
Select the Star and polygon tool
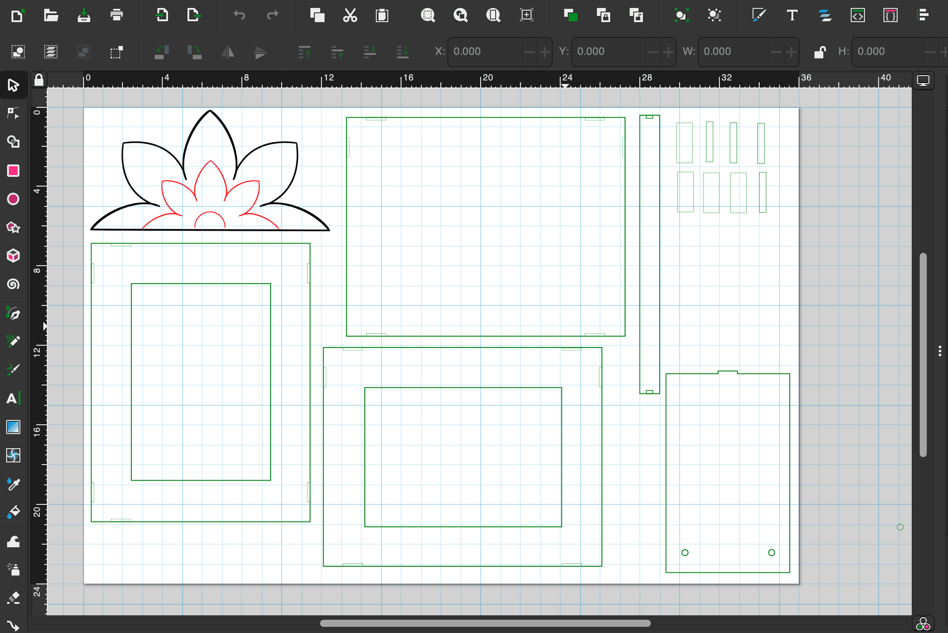coord(13,228)
